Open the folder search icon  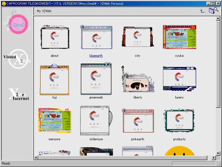213,11
